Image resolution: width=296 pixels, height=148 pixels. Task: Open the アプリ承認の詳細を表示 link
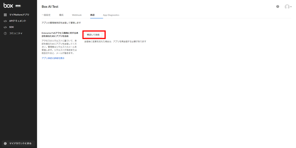pos(53,58)
